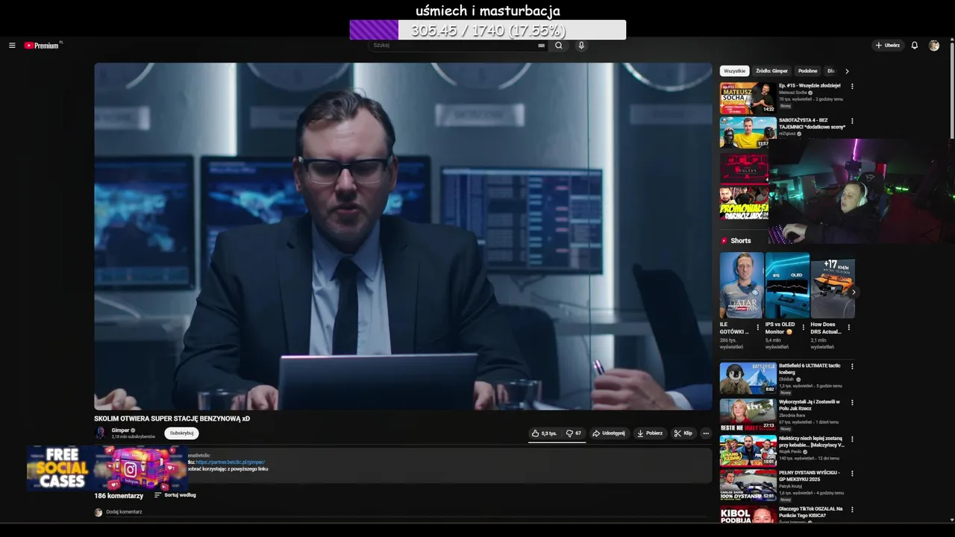
Task: Open options for SABOTAŻYSTA 4 video
Action: [x=852, y=121]
